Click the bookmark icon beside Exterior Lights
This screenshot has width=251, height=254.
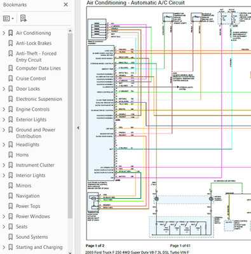coord(10,119)
